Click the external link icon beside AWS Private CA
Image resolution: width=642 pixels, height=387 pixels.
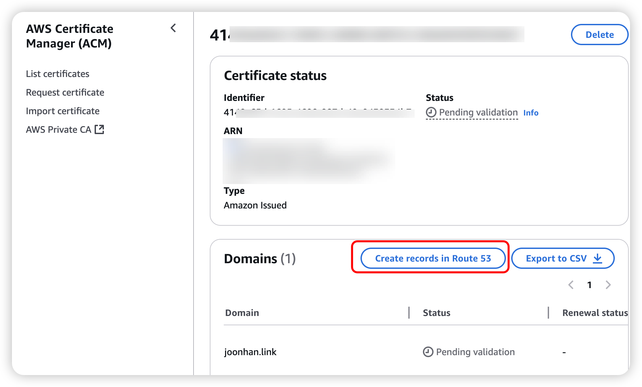99,129
